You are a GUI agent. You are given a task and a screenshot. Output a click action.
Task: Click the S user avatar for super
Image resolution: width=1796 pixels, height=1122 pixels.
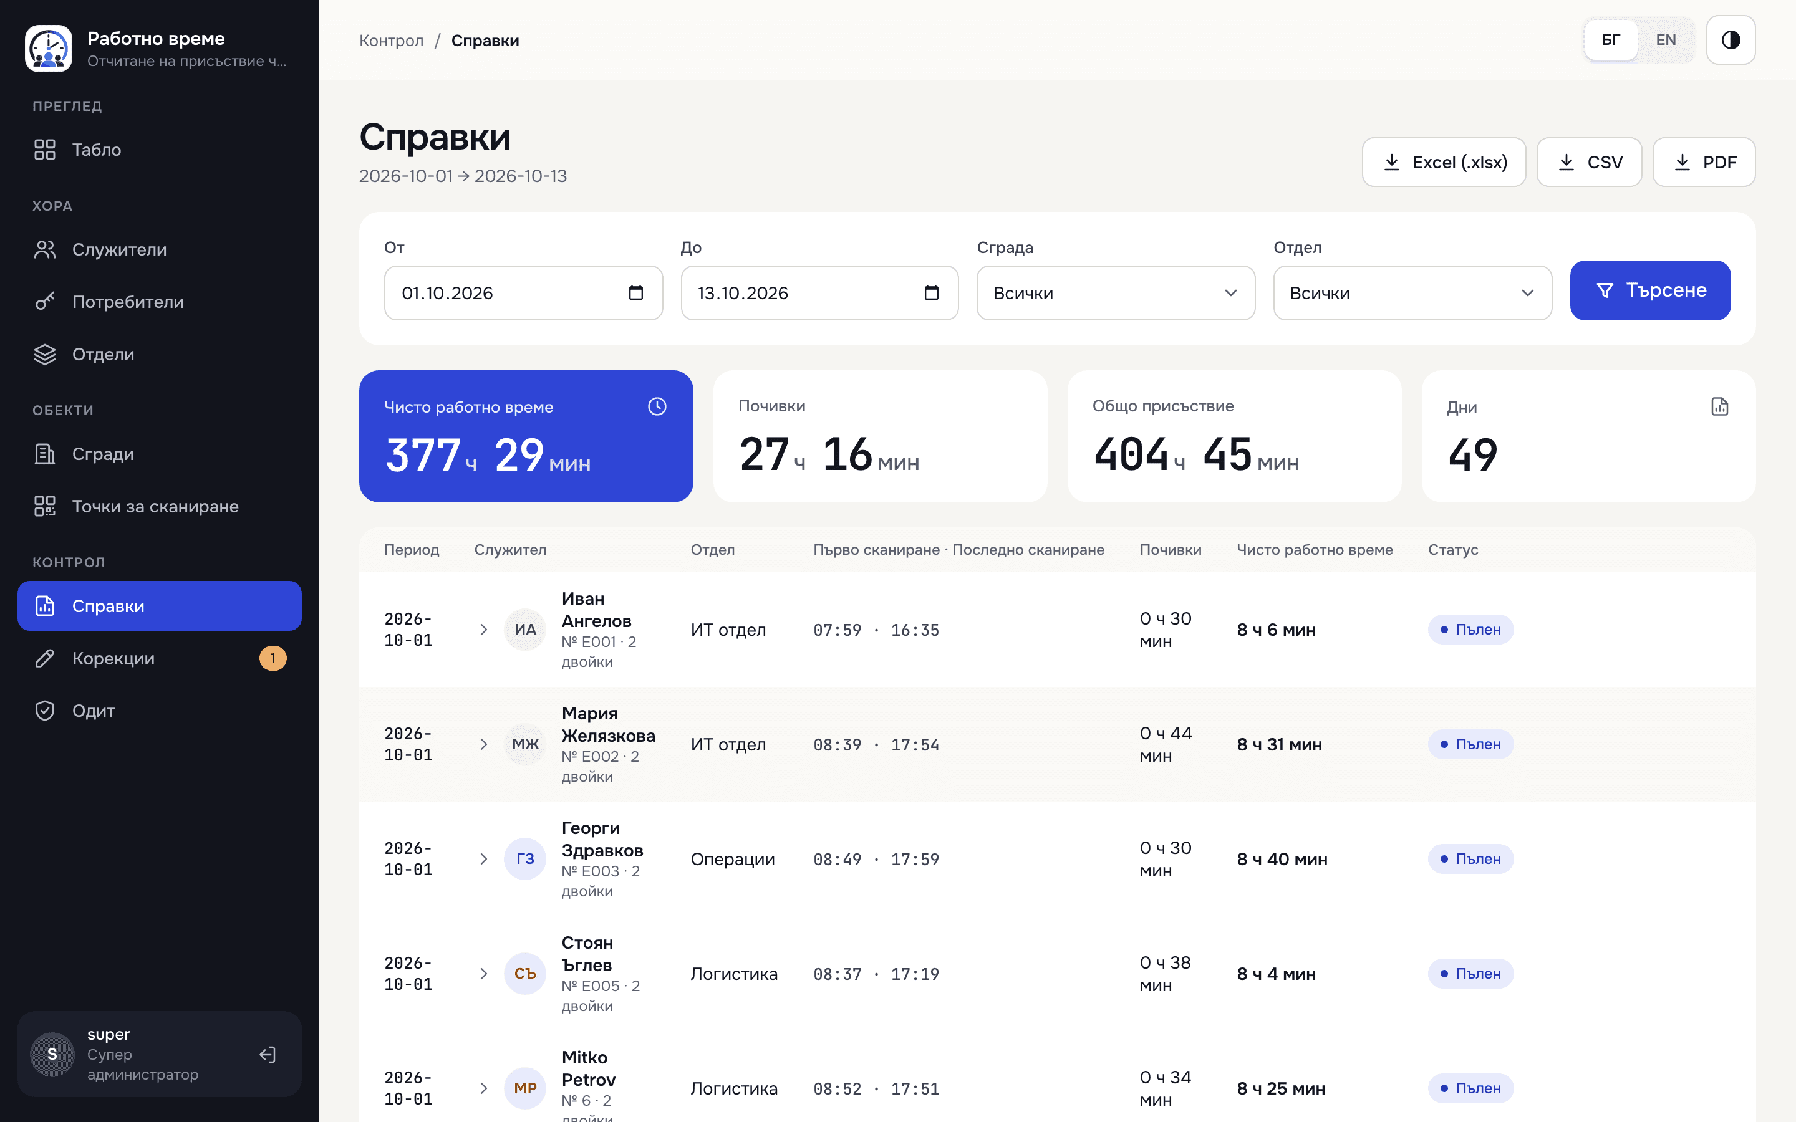click(x=52, y=1055)
